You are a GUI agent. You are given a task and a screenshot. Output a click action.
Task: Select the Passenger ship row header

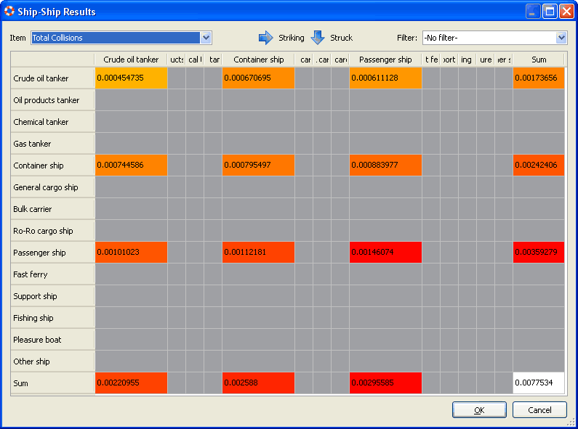(x=53, y=253)
